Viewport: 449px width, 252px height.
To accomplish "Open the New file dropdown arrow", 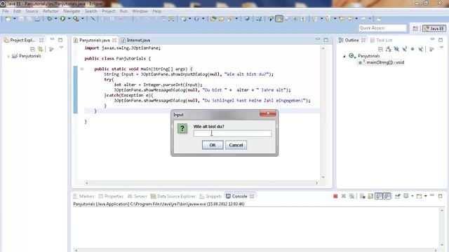I will click(14, 19).
